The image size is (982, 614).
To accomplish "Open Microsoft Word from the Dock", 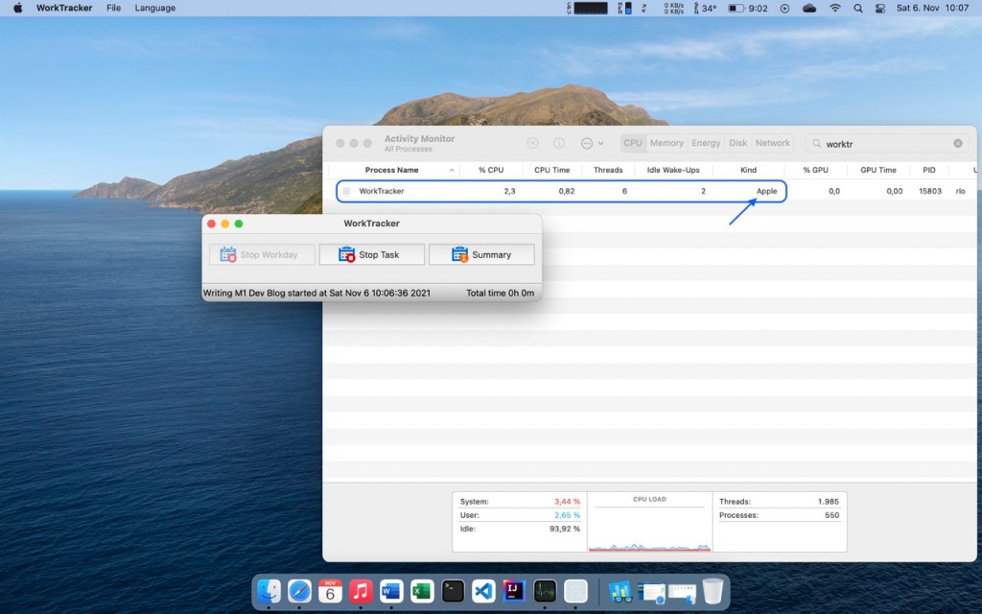I will click(391, 591).
